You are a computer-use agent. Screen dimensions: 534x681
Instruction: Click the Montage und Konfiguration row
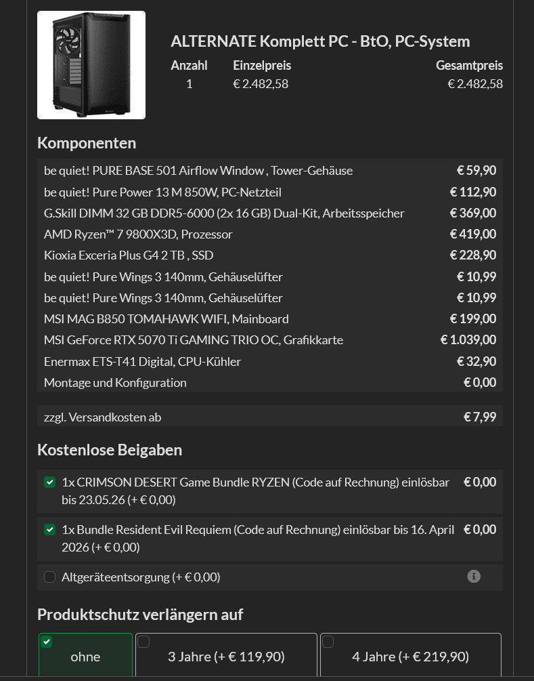(115, 383)
